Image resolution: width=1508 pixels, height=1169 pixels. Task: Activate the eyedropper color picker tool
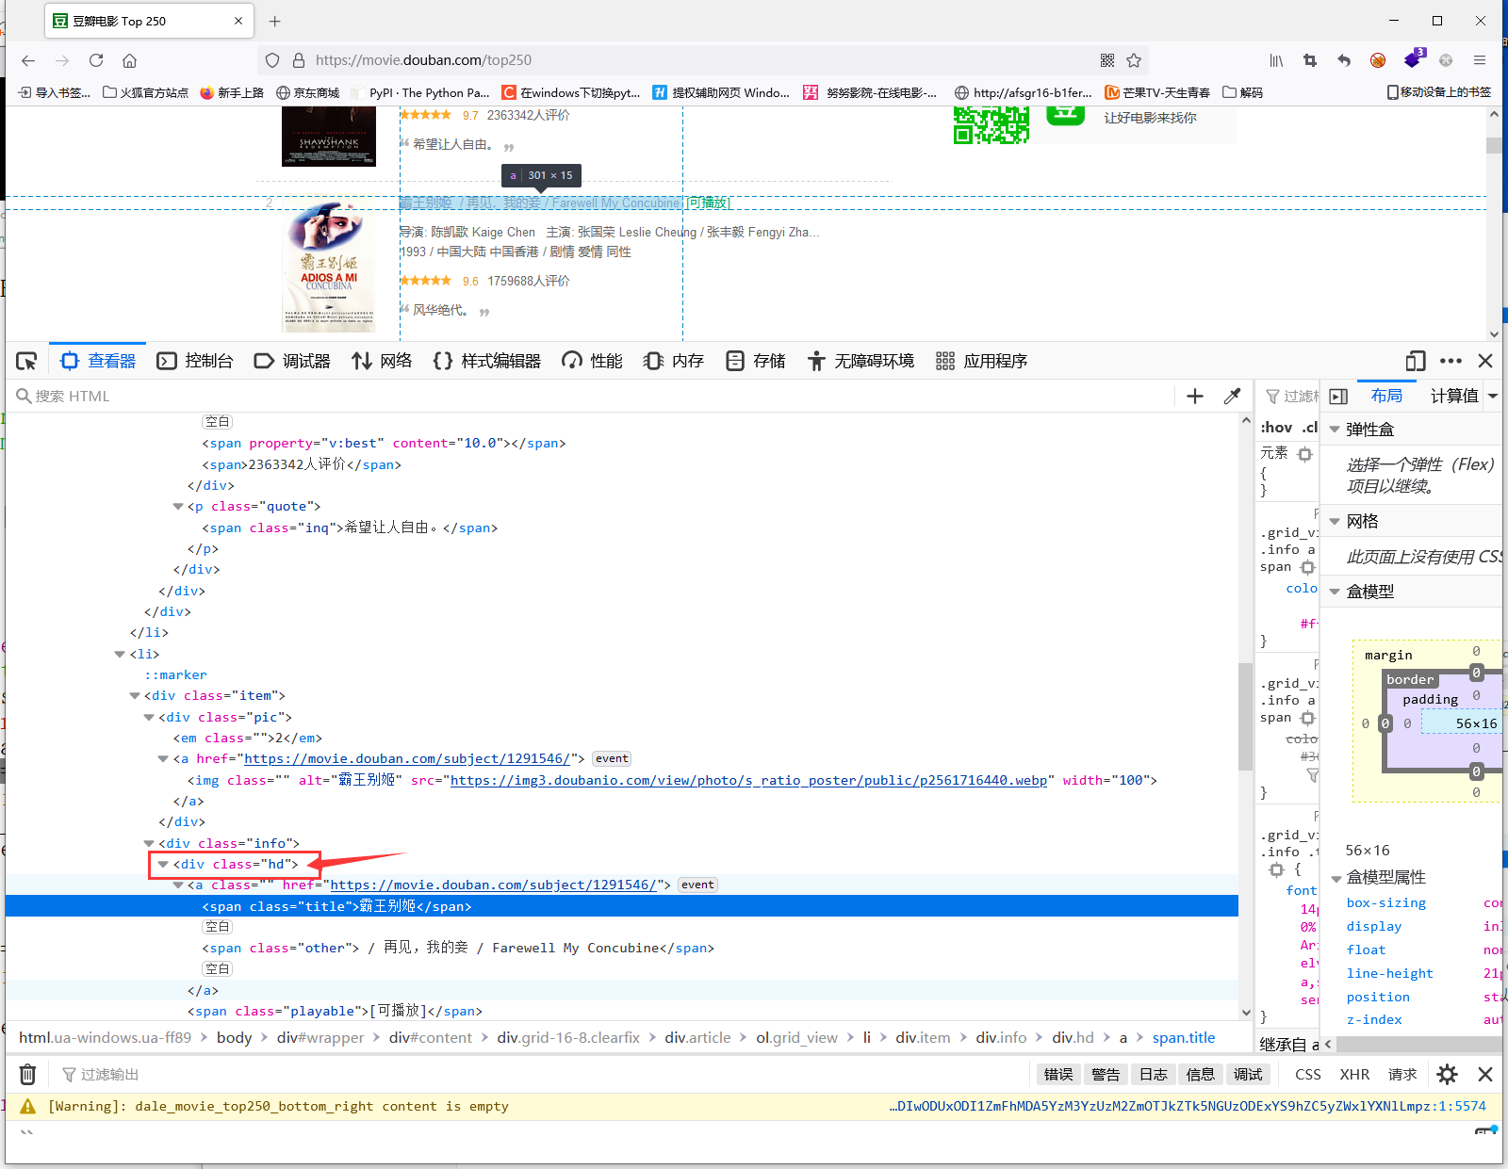[1233, 396]
